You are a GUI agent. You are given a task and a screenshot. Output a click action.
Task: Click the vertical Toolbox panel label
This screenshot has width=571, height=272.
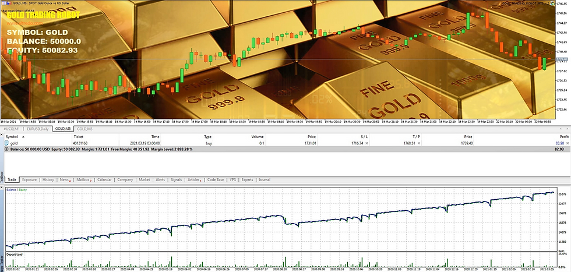click(x=2, y=176)
